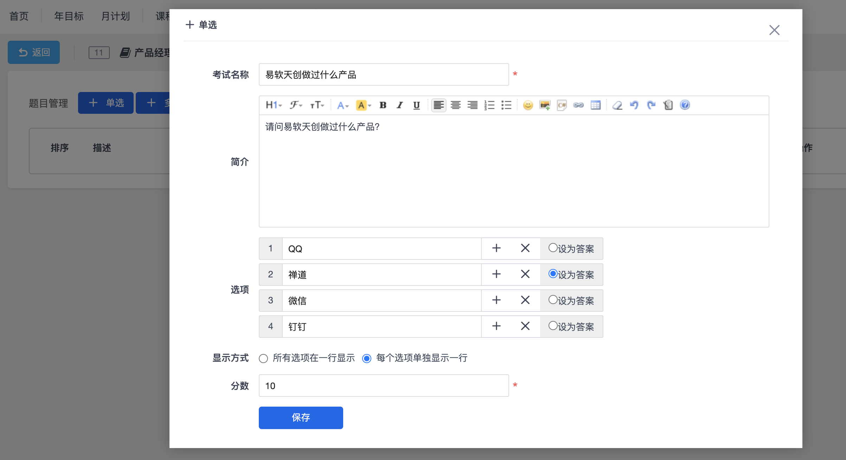Screen dimensions: 846x460
Task: Click the 11 badge next to course title
Action: (99, 53)
